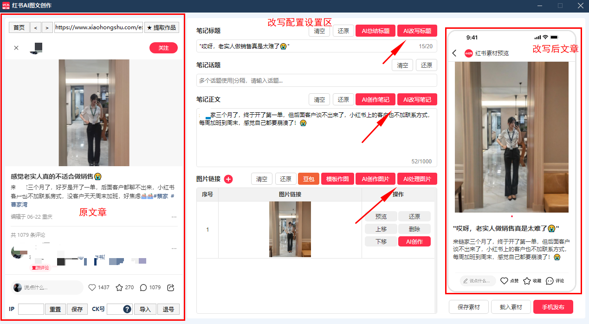Open the ellipsis menu beside 编辑于 06-22 重庆

point(174,216)
